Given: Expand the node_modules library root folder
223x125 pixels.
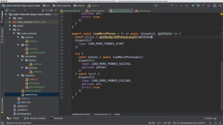Looking at the screenshot, I should pos(10,22).
